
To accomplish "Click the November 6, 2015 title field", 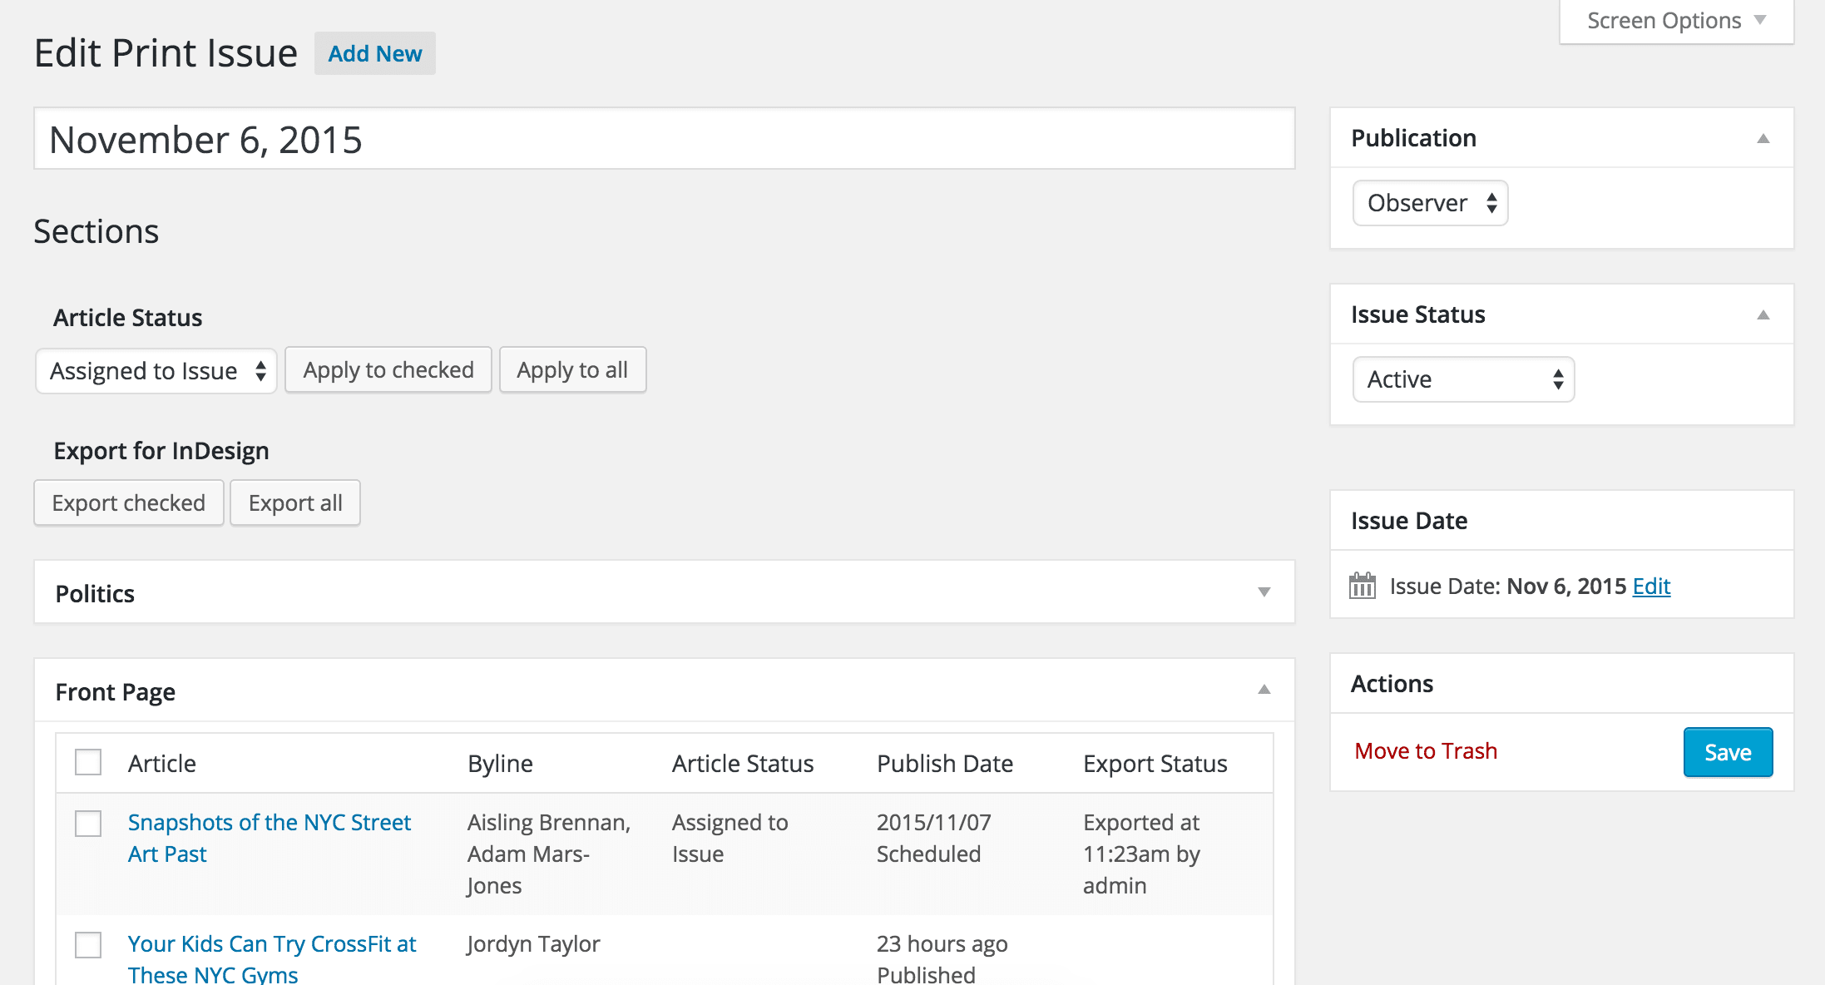I will pyautogui.click(x=665, y=139).
